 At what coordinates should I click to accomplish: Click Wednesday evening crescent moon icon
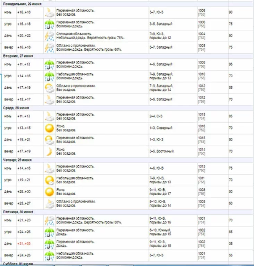pyautogui.click(x=49, y=152)
